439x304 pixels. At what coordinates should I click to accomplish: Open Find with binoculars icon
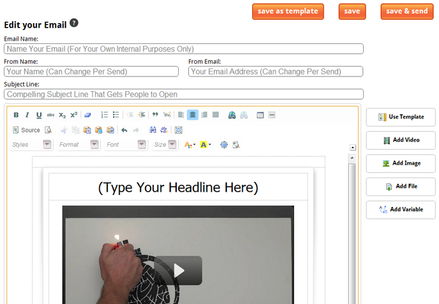(152, 130)
